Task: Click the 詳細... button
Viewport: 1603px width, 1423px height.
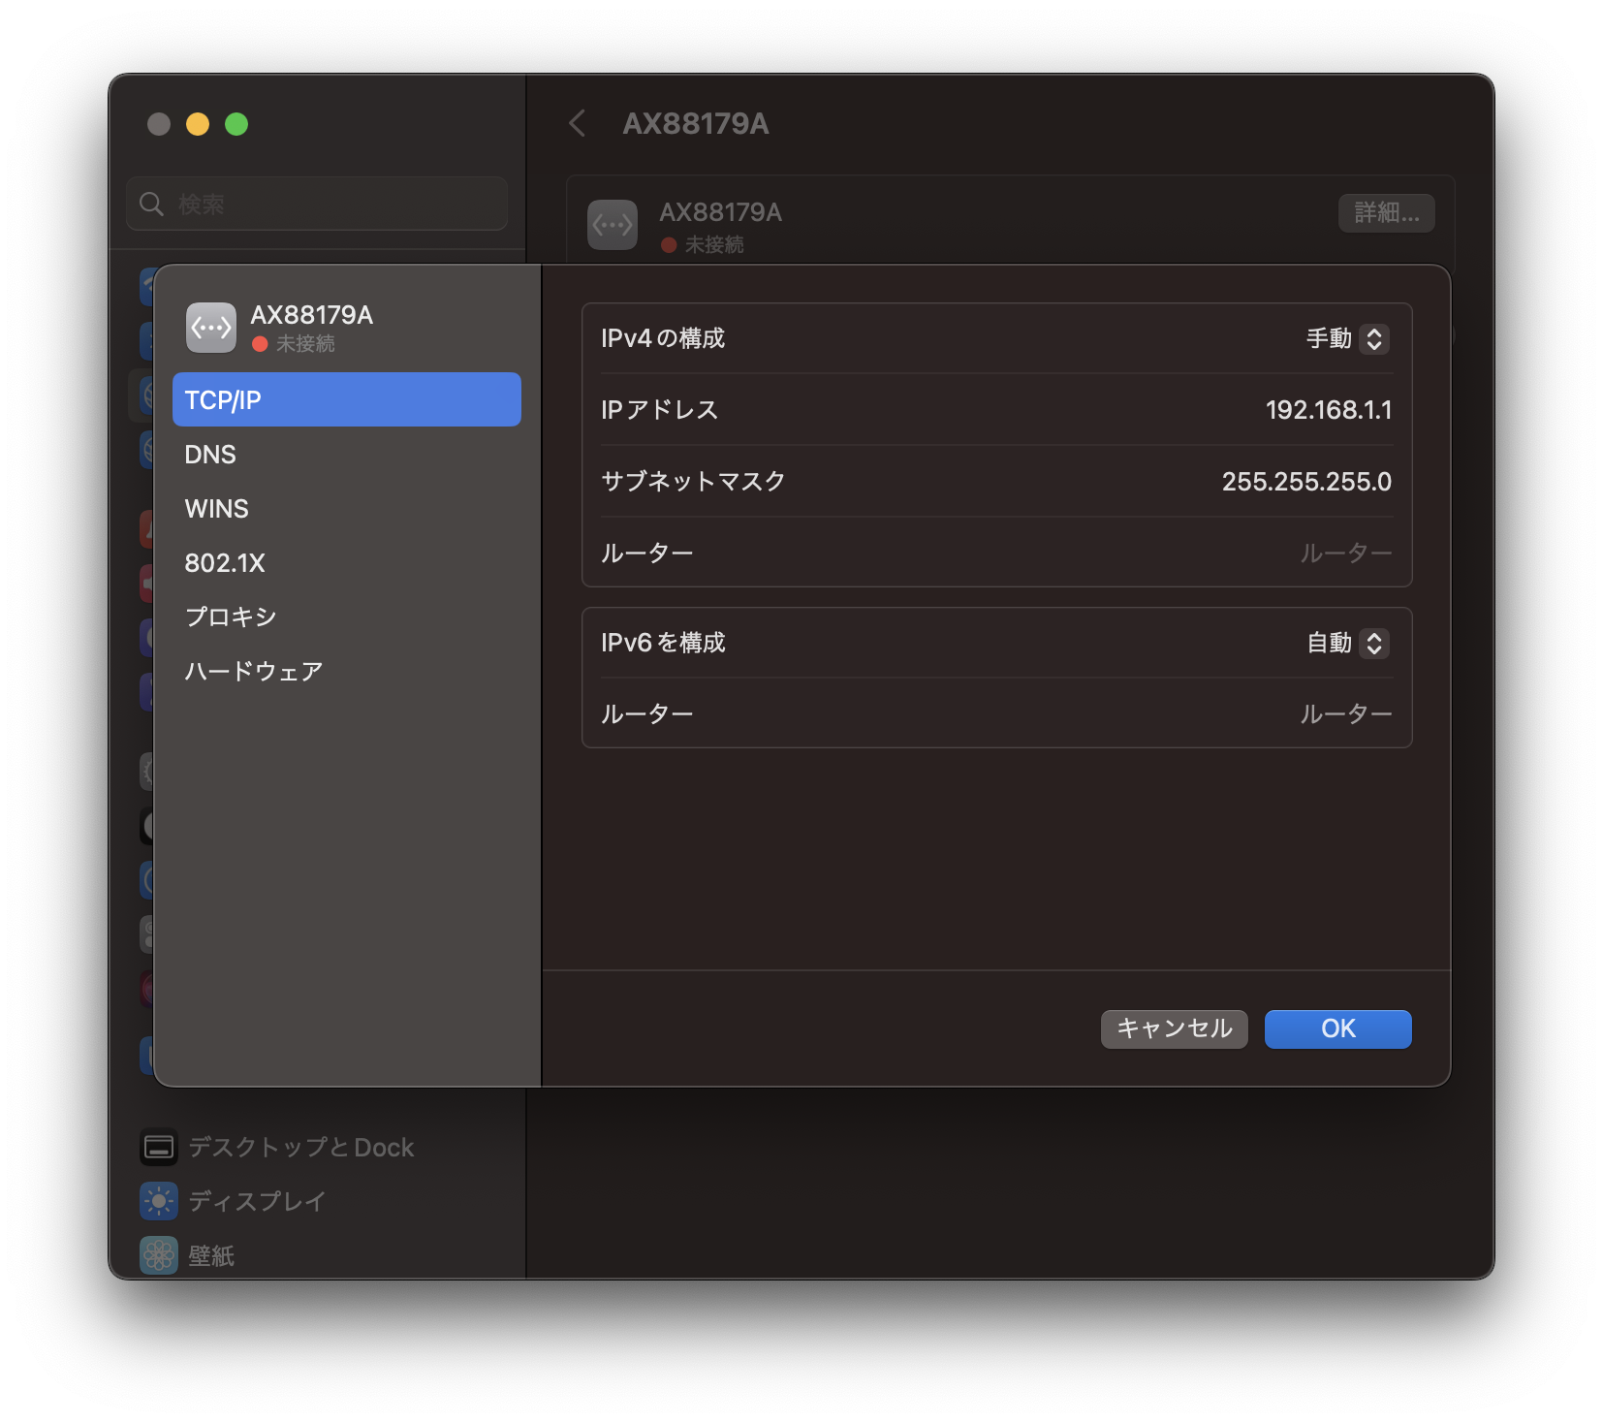Action: point(1386,213)
